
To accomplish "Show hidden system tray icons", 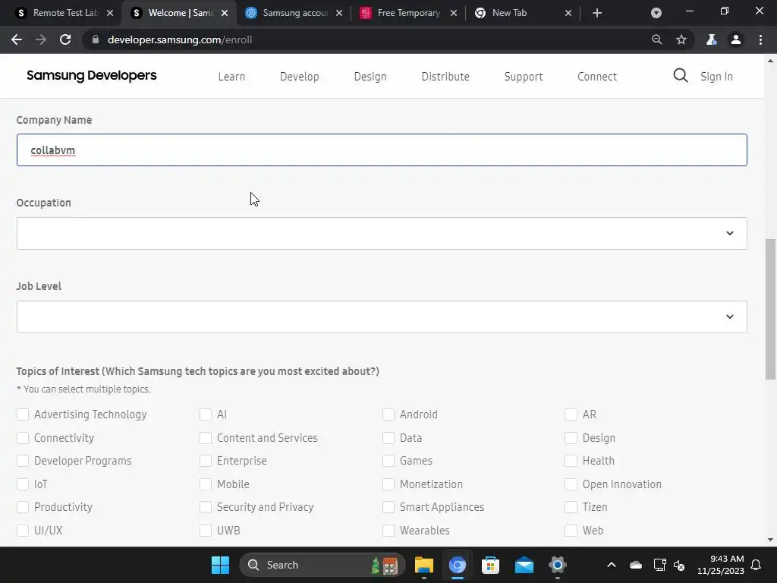I will tap(612, 565).
